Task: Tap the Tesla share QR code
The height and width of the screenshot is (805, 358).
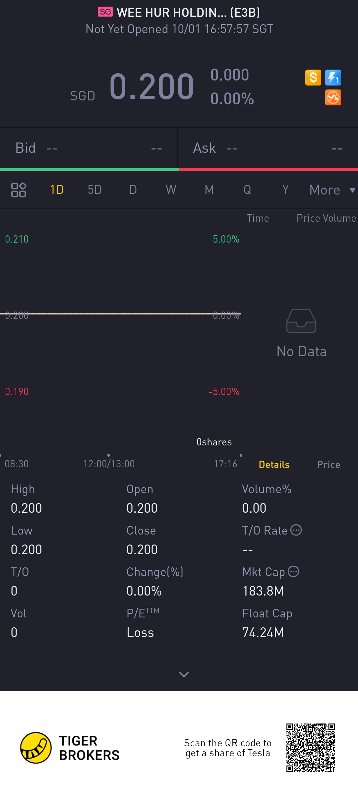Action: click(x=311, y=748)
